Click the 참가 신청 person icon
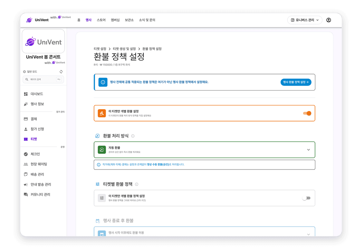This screenshot has width=364, height=250. click(26, 129)
